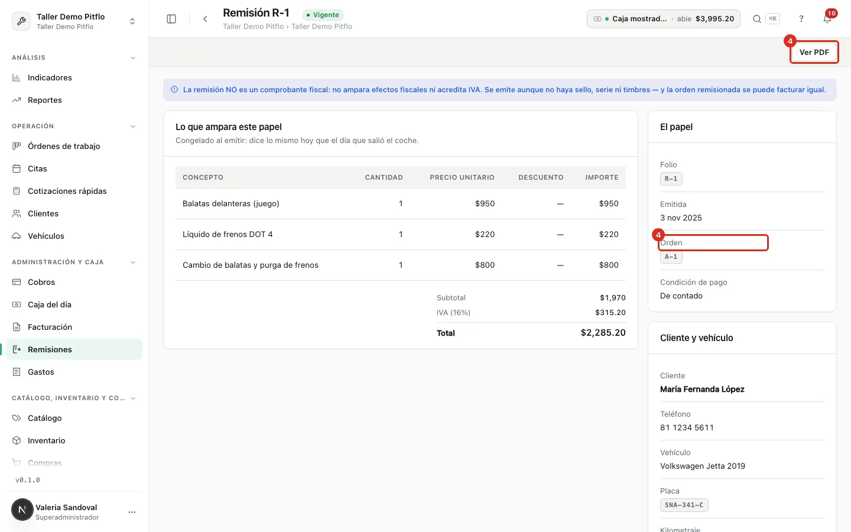Click the Líquido de frenos DOT 4 row
Viewport: 851px width, 532px height.
(401, 234)
